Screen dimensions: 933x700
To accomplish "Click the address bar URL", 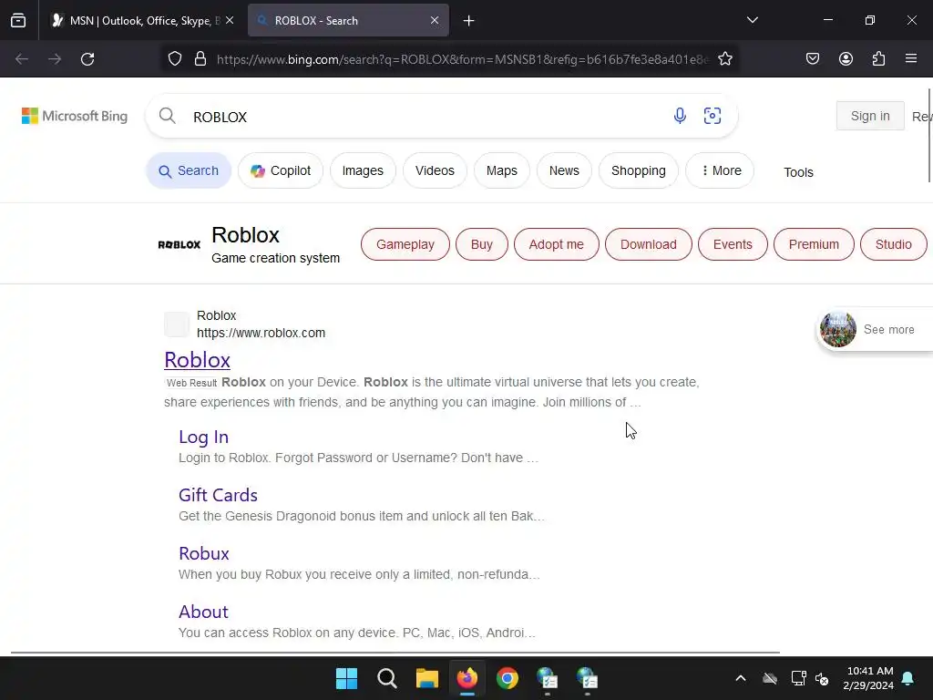I will [x=462, y=59].
